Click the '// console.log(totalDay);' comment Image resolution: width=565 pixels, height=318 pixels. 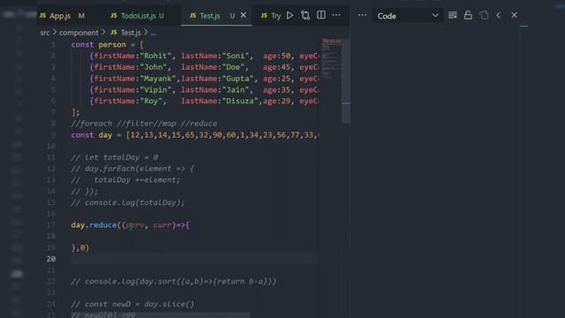(x=127, y=202)
